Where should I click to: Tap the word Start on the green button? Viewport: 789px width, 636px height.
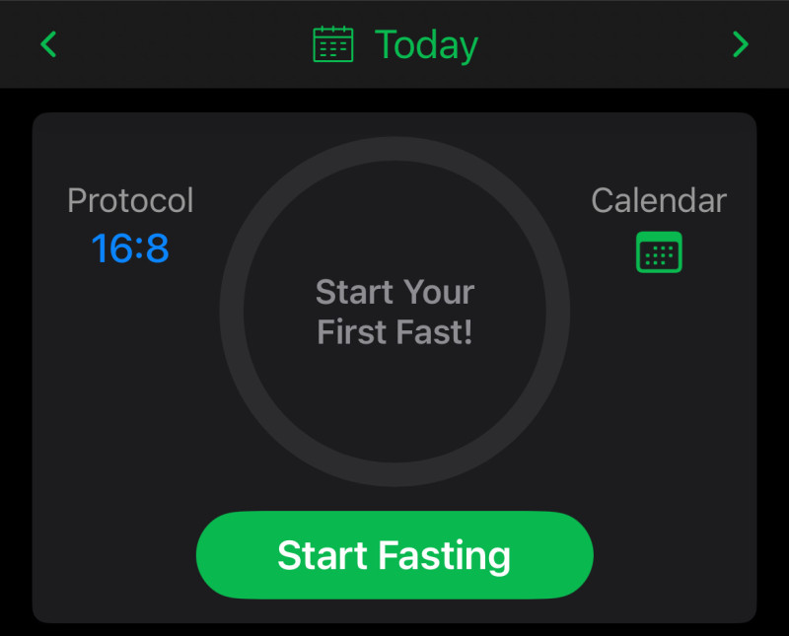[323, 555]
